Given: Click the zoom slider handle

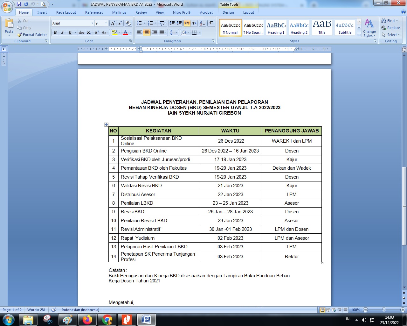Looking at the screenshot, I should click(384, 310).
